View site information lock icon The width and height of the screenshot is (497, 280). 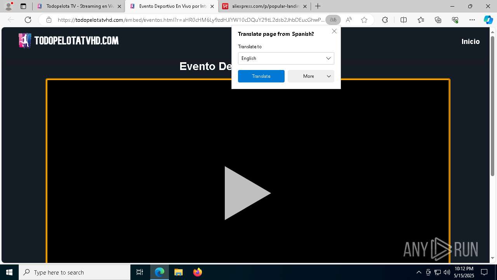49,20
